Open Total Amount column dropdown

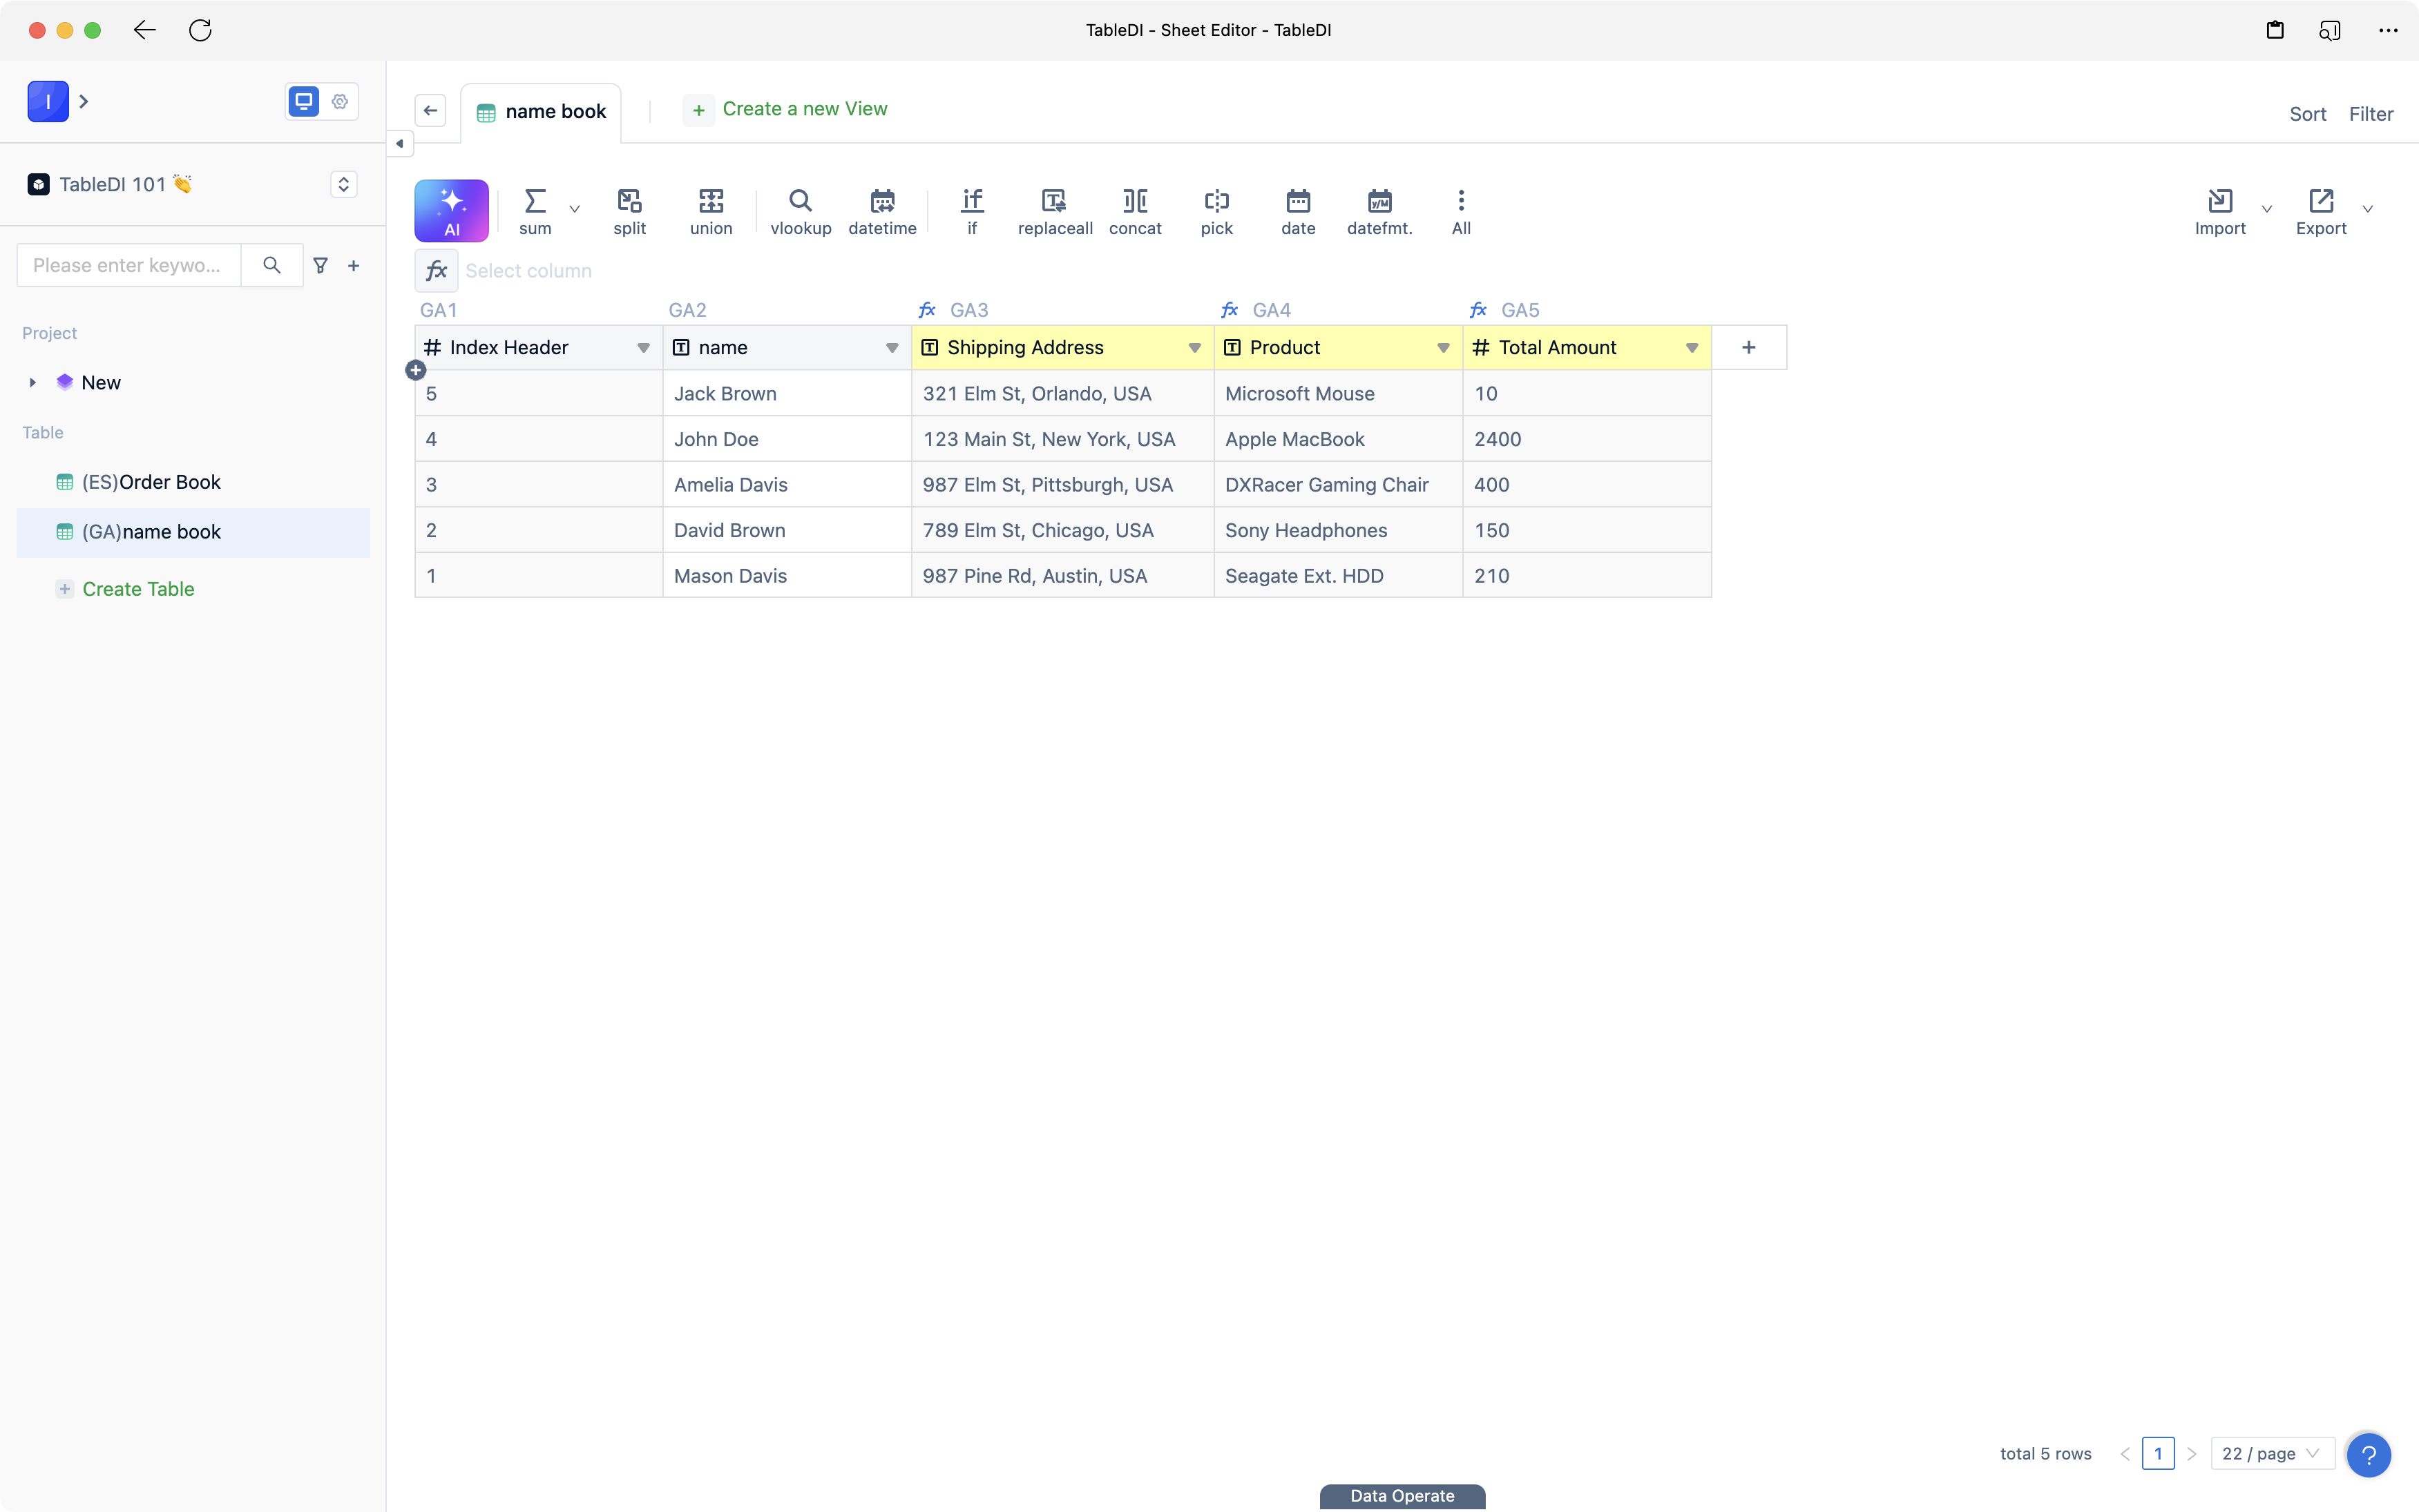click(1692, 348)
